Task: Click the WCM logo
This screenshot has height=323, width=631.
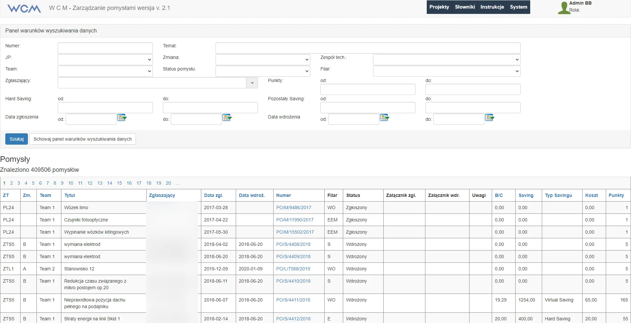Action: (24, 8)
